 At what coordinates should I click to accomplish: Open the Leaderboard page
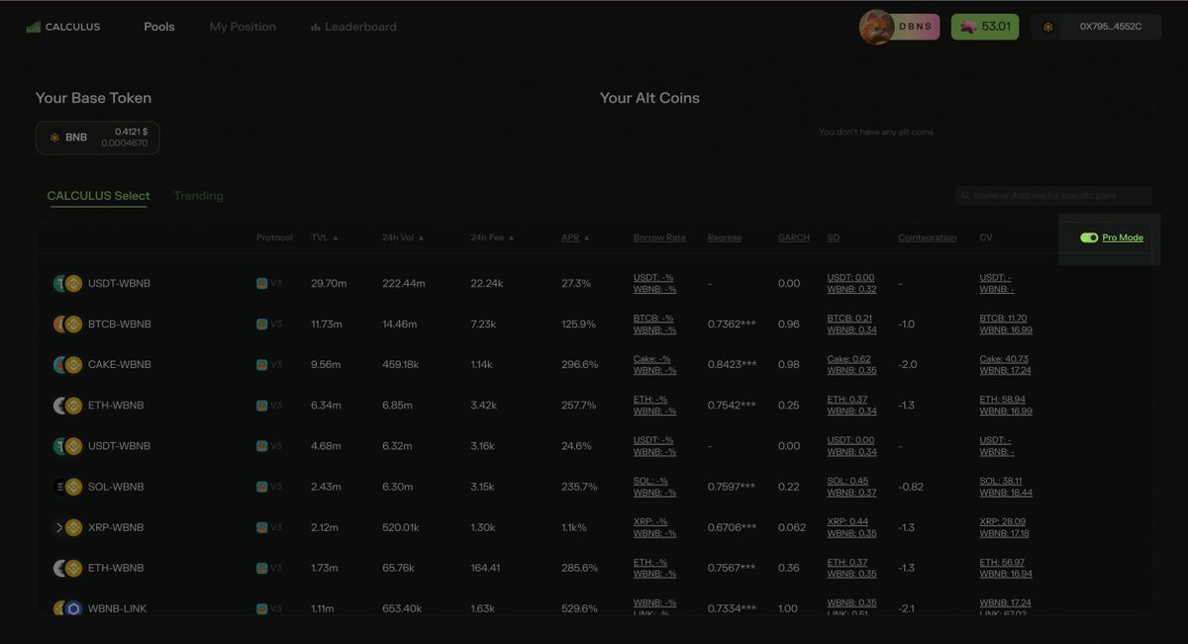[x=353, y=27]
